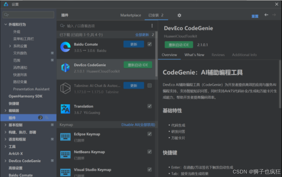Toggle the Visual Studio Keymap checkbox
282x177 pixels.
pyautogui.click(x=149, y=169)
